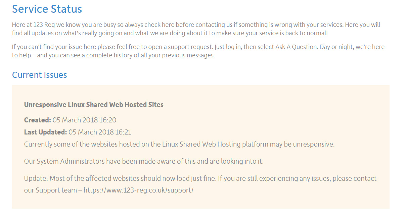Select the Unresponsive Linux Shared Web Hosted Sites title
The image size is (407, 215).
(94, 105)
